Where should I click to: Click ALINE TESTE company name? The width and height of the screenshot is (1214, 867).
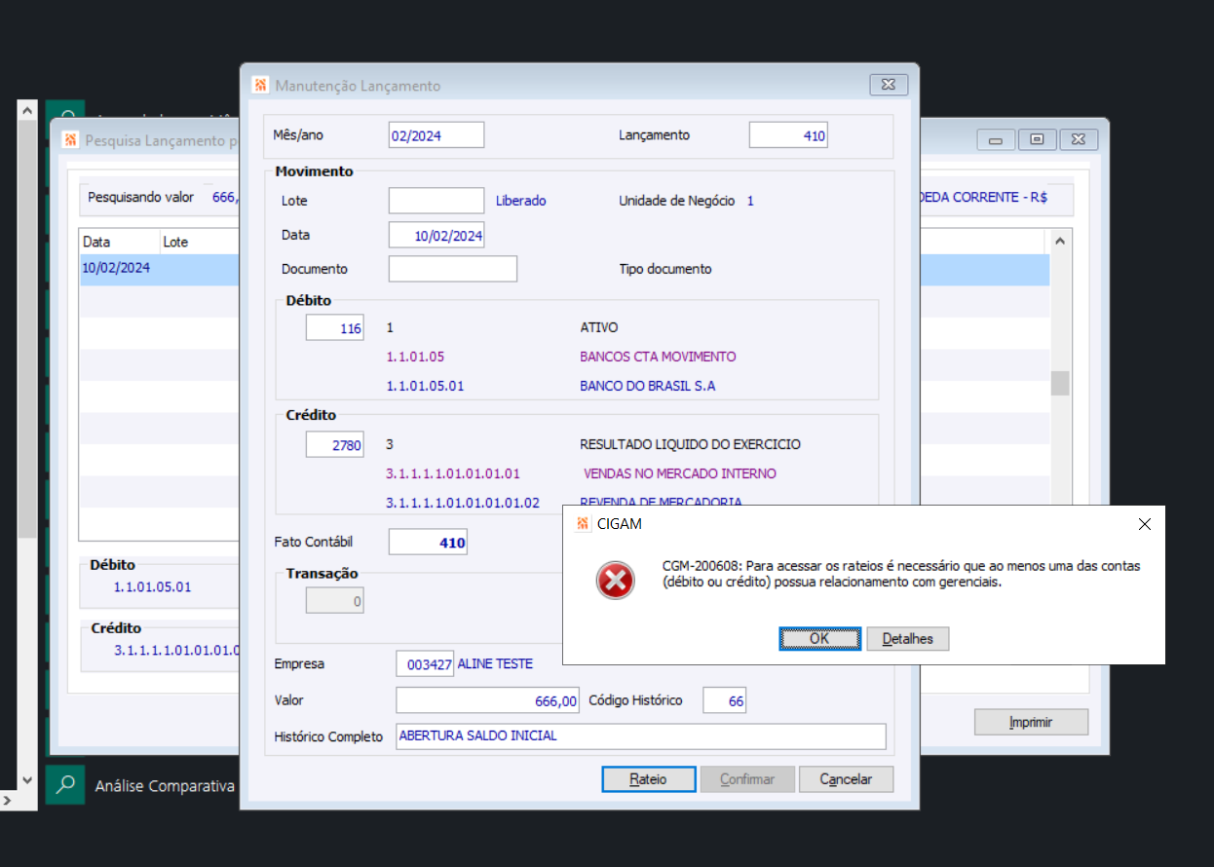(x=496, y=663)
